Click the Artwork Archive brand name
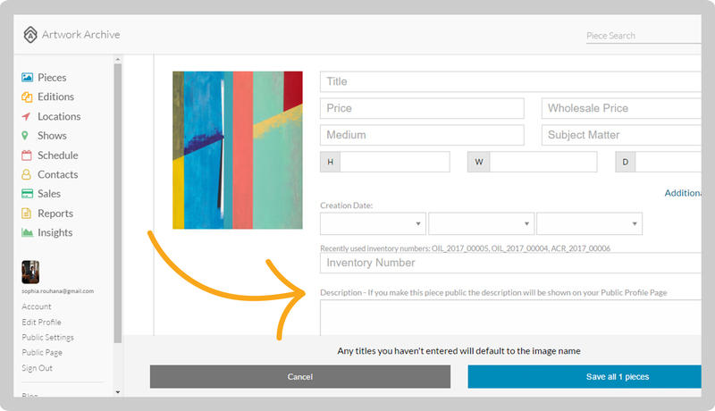 pos(80,35)
